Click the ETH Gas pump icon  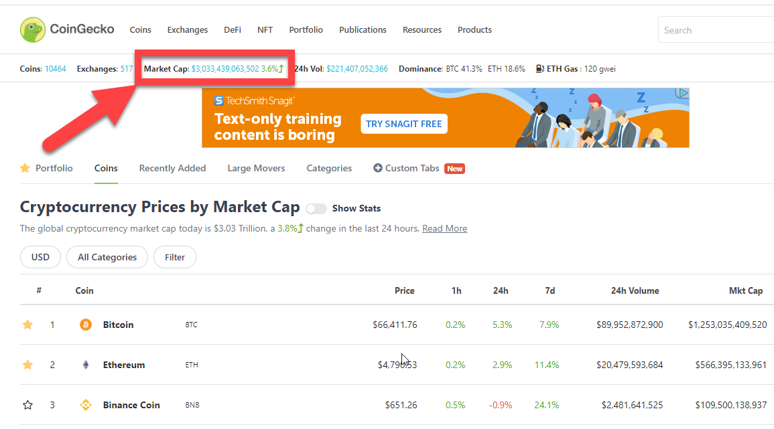point(539,68)
